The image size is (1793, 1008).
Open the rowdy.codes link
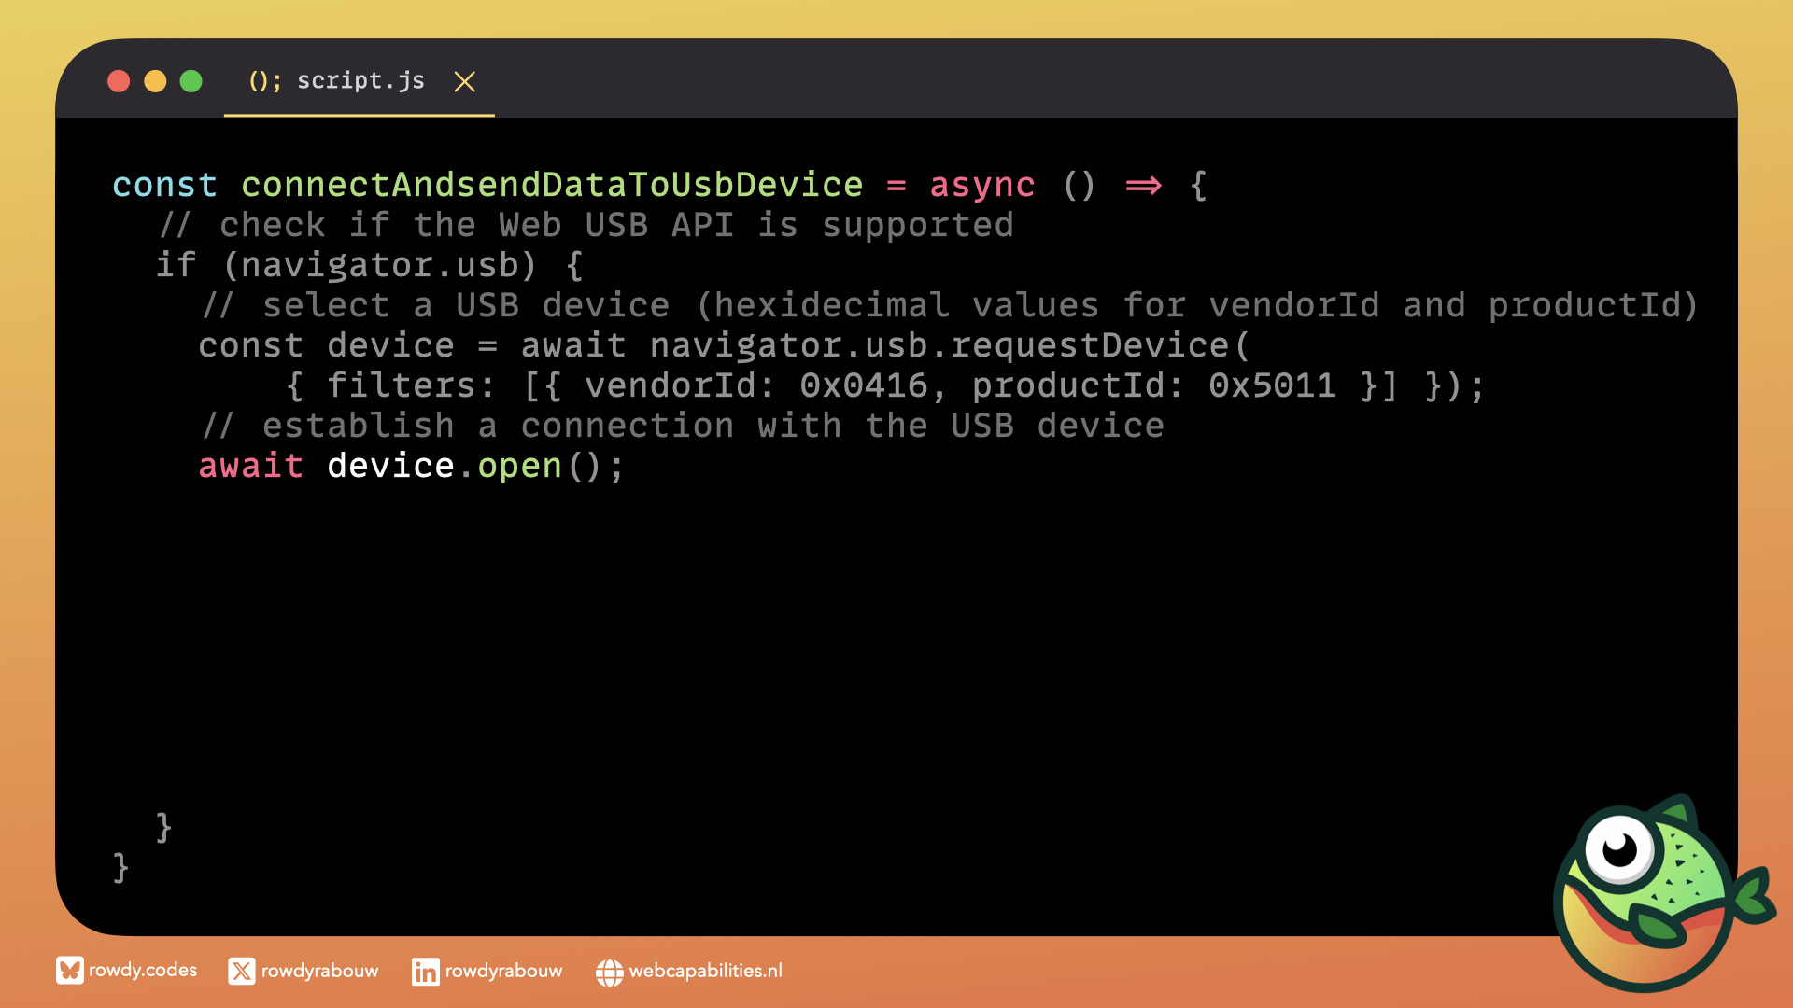[x=143, y=971]
